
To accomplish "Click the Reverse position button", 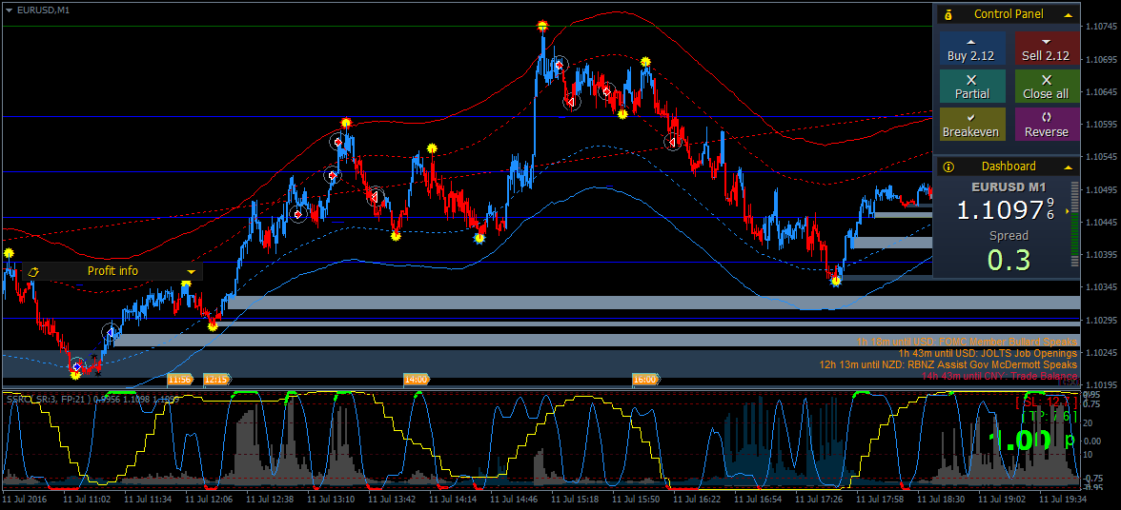I will (x=1046, y=124).
